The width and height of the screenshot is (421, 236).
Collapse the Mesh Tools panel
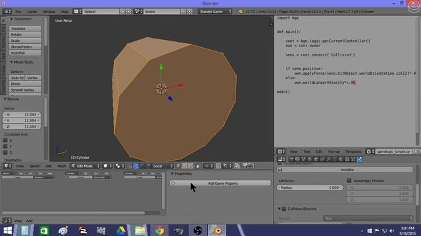pyautogui.click(x=12, y=62)
